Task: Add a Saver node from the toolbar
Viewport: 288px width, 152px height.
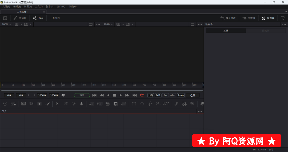Action: point(13,104)
